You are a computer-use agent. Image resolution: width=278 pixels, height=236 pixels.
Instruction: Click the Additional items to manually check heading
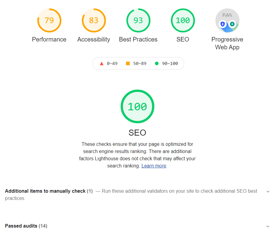(45, 191)
